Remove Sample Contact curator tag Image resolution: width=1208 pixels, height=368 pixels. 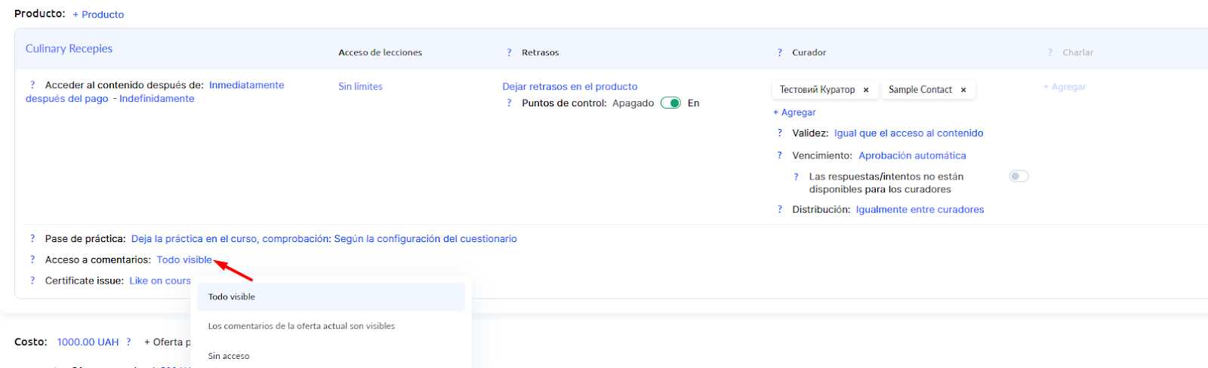[x=963, y=90]
